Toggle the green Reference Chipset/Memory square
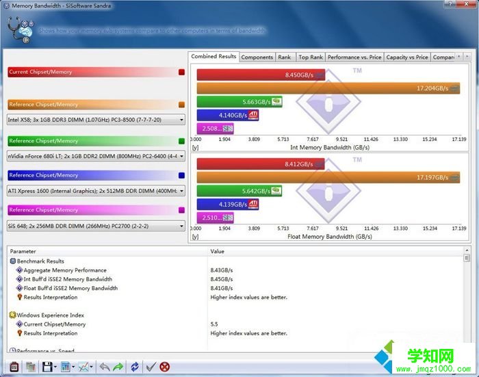Viewport: 479px width, 377px height. point(181,141)
